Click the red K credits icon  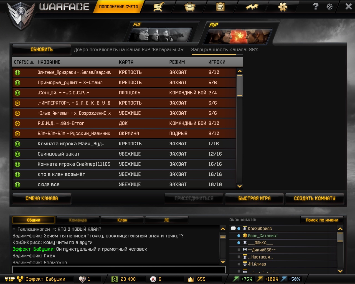[153, 279]
